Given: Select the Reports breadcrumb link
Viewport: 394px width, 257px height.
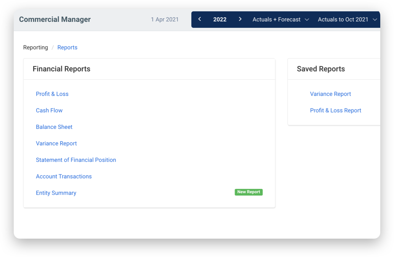Looking at the screenshot, I should coord(67,47).
